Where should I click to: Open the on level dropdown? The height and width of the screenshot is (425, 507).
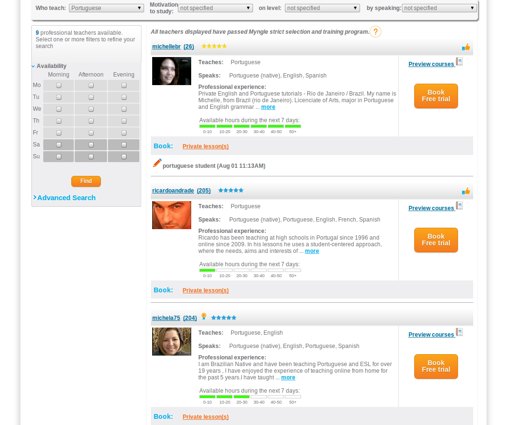322,8
